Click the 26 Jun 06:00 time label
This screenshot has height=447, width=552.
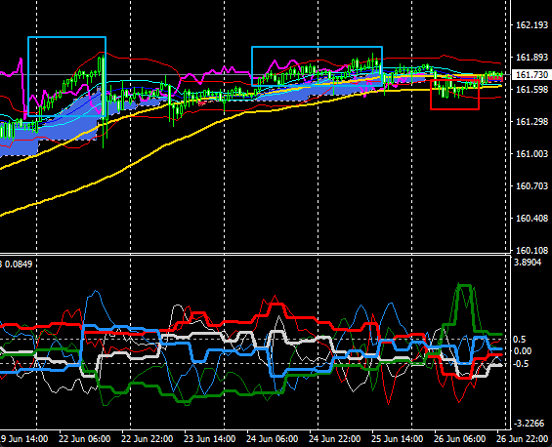460,439
